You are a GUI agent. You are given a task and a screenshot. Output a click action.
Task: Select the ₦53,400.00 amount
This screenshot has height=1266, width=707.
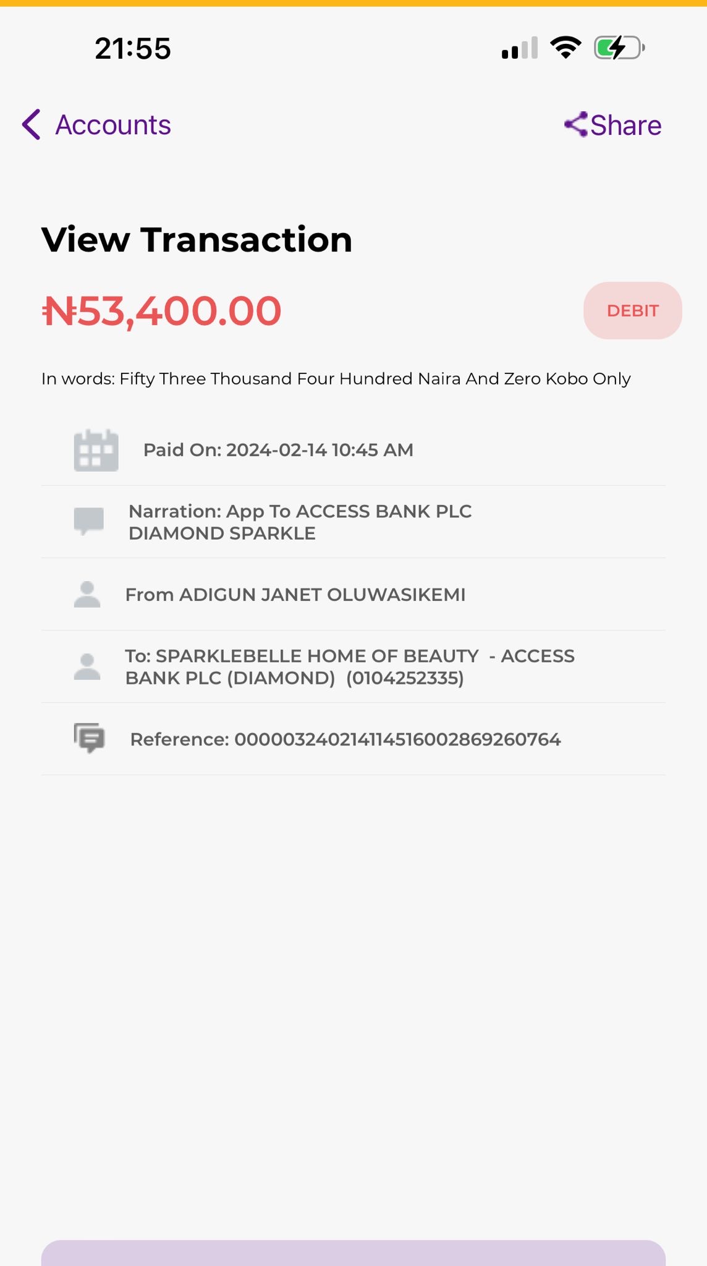point(162,310)
